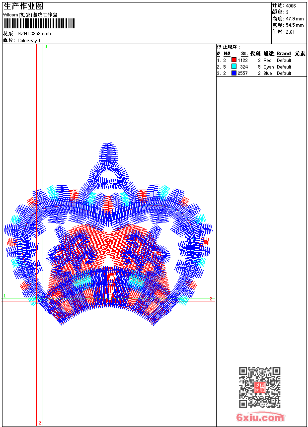Screen dimensions: 308x427
Task: Click the crown embroidery design preview
Action: tap(108, 234)
